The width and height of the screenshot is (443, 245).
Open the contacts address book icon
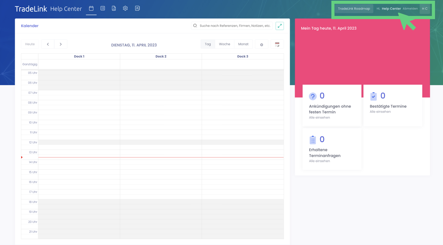point(137,8)
